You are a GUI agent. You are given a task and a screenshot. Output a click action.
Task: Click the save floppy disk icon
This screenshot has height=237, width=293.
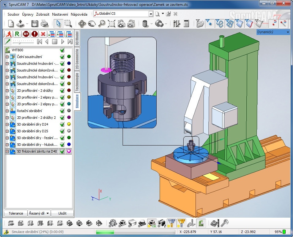[x=35, y=24]
